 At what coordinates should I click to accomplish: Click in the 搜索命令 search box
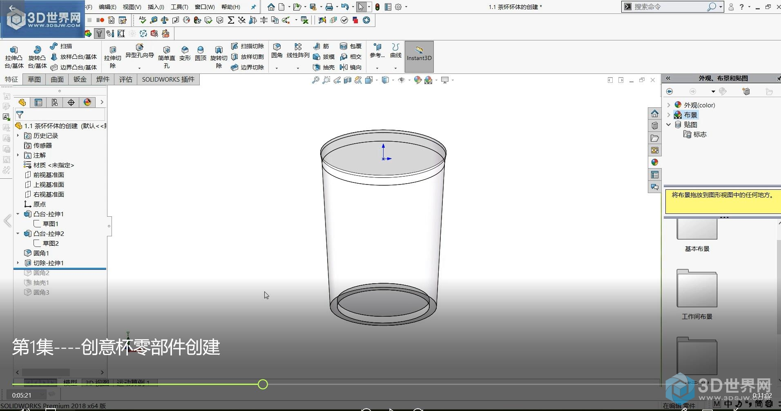click(x=670, y=7)
